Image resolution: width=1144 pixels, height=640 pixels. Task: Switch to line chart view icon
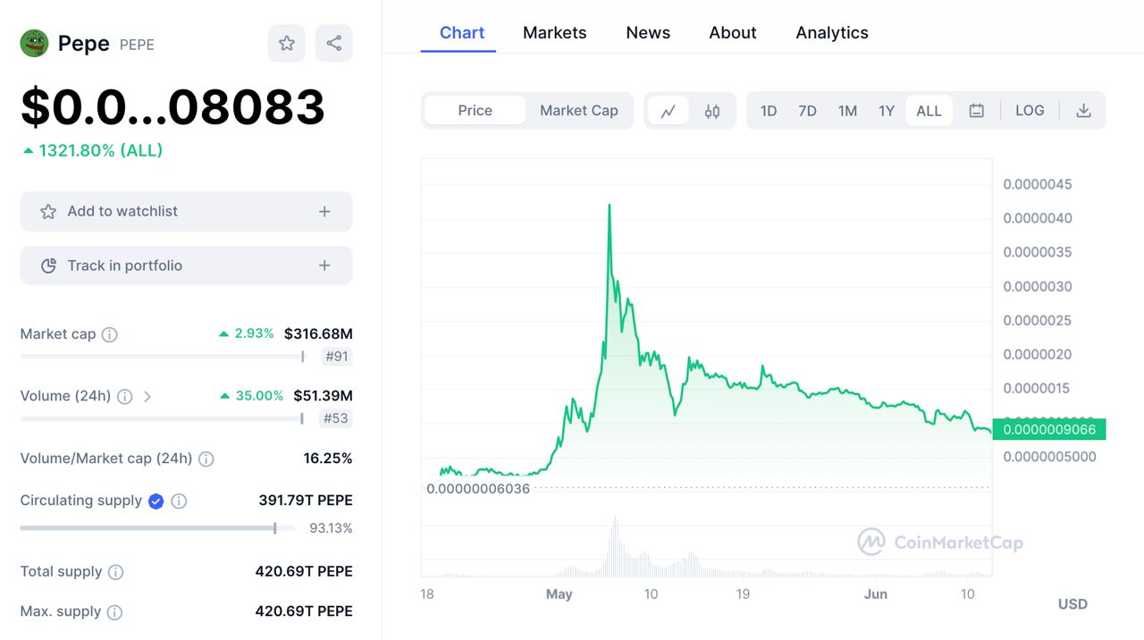pyautogui.click(x=668, y=111)
